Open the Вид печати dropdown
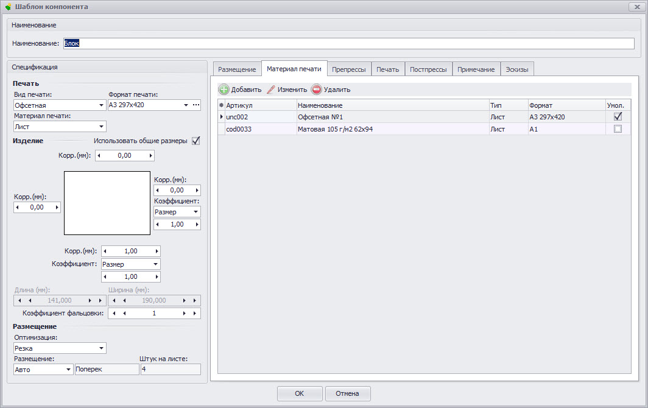The image size is (648, 408). pos(101,105)
